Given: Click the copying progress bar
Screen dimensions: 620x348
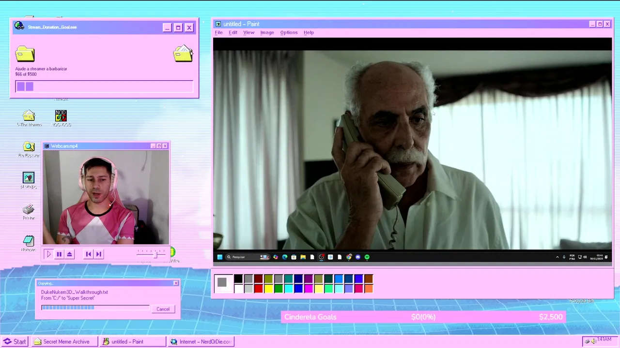Looking at the screenshot, I should [95, 307].
